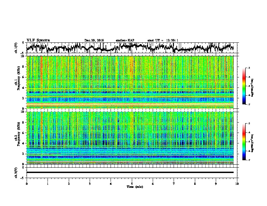Click time axis tick label "2"
Viewport: 267px width, 206px height.
click(69, 183)
